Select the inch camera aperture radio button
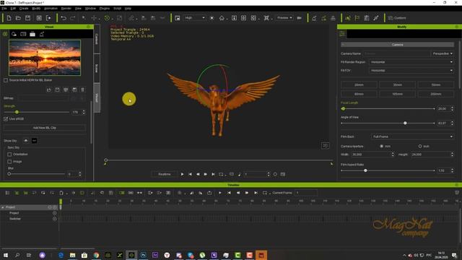This screenshot has width=462, height=260. [x=420, y=146]
